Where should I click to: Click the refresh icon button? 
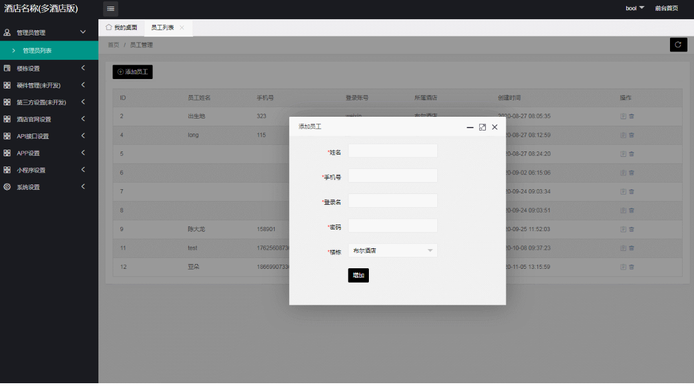pyautogui.click(x=678, y=45)
